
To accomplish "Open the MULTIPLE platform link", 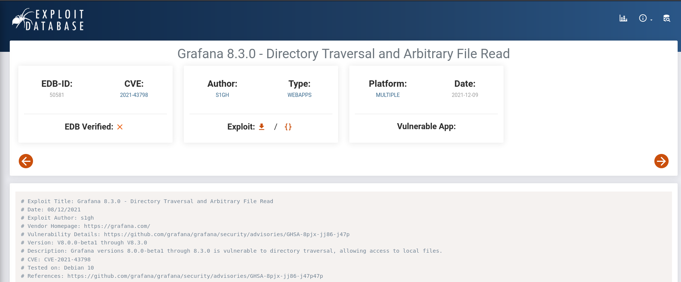I will click(388, 95).
